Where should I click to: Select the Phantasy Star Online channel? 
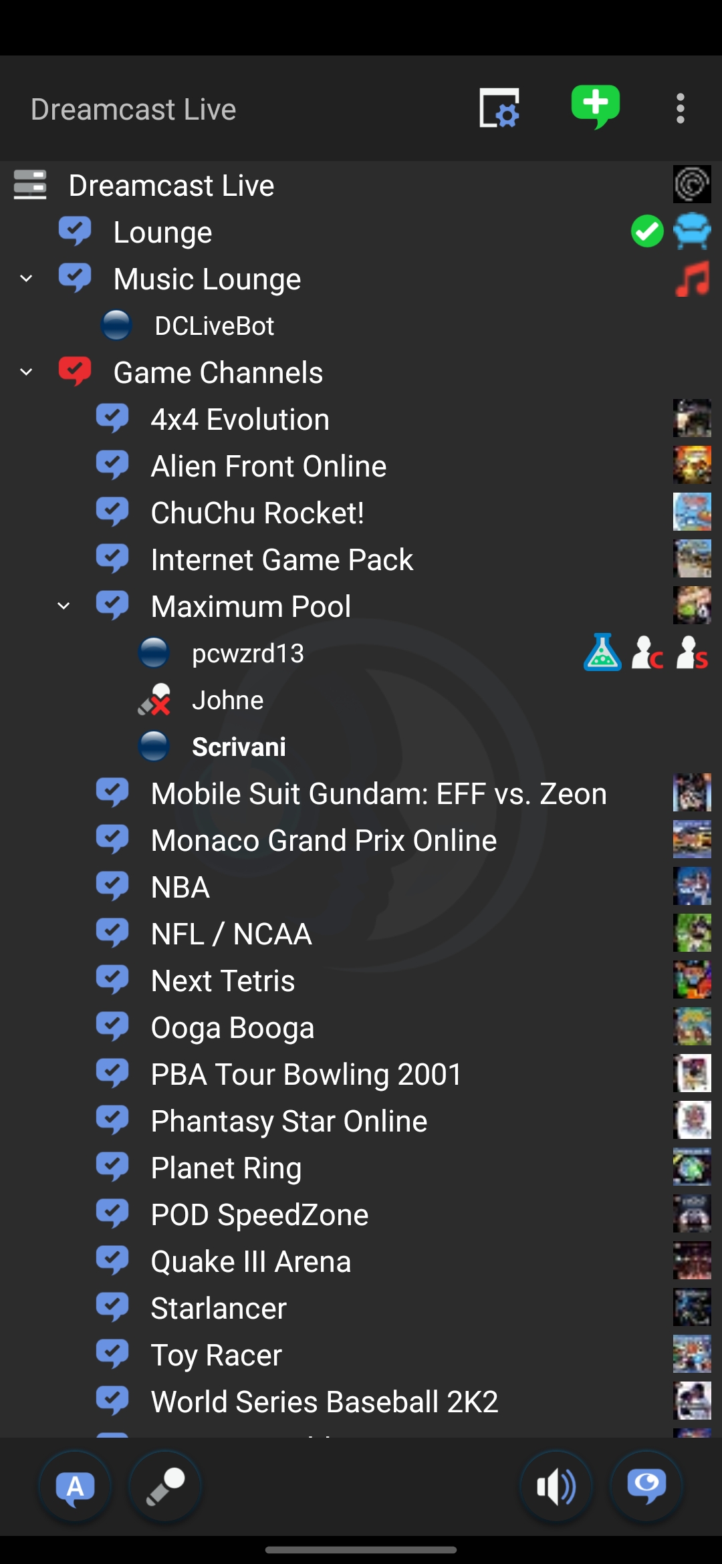(361, 1121)
